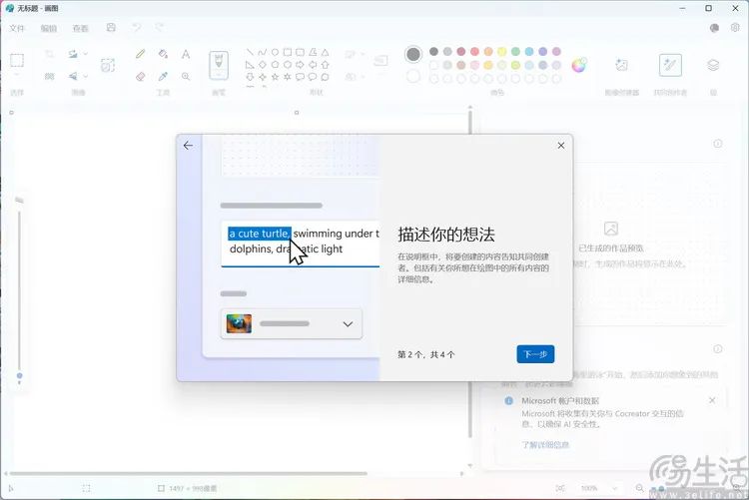749x500 pixels.
Task: Click the 下一步 (Next) button
Action: pos(535,354)
